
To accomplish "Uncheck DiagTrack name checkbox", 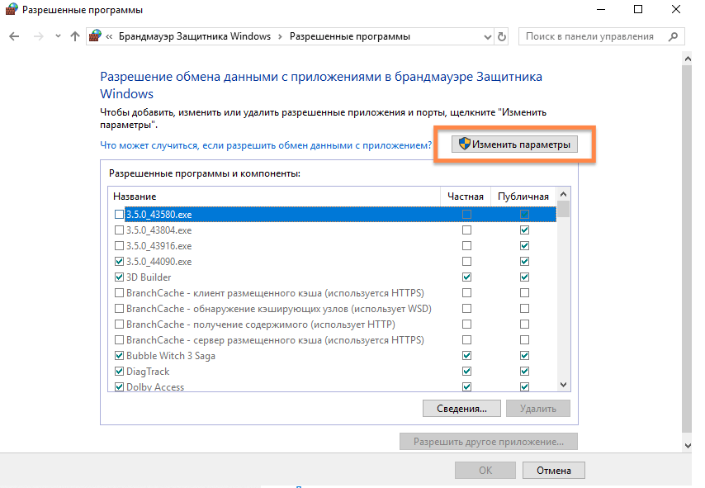I will [x=119, y=371].
